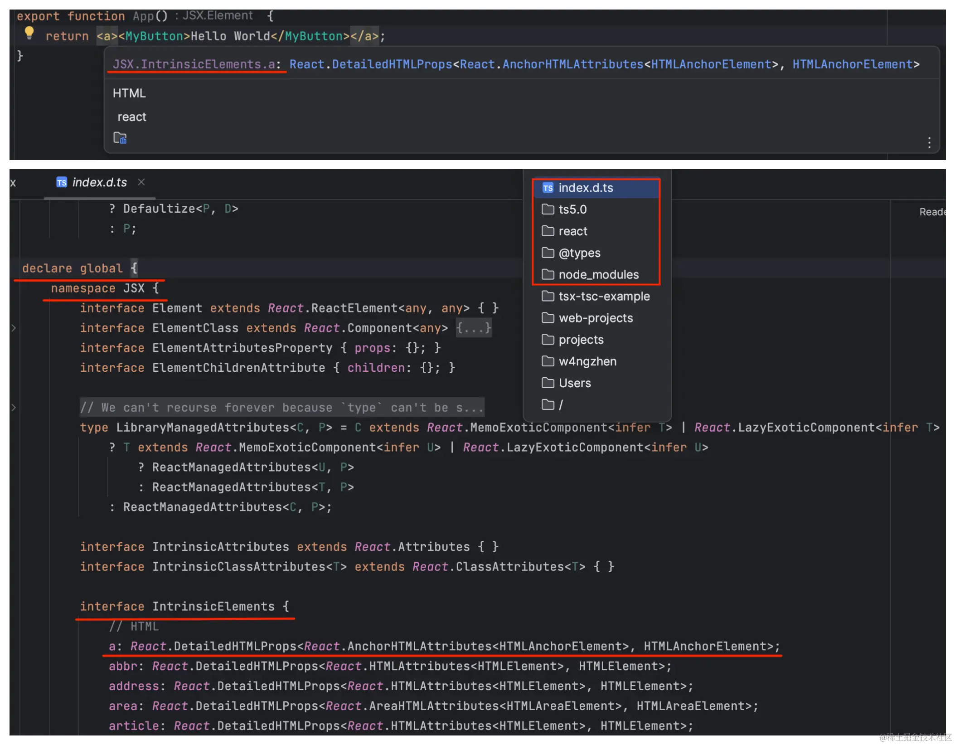The width and height of the screenshot is (955, 745).
Task: Click the ts5.0 folder icon
Action: tap(548, 209)
